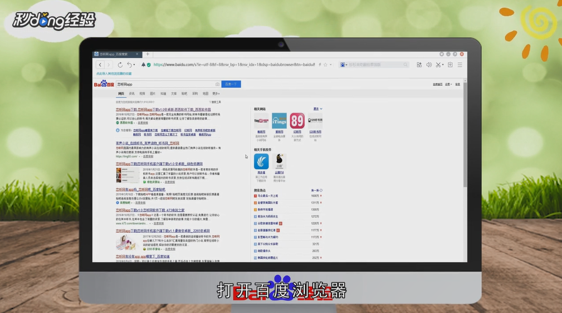Click the magnifier in the toolbar search box

pyautogui.click(x=405, y=65)
